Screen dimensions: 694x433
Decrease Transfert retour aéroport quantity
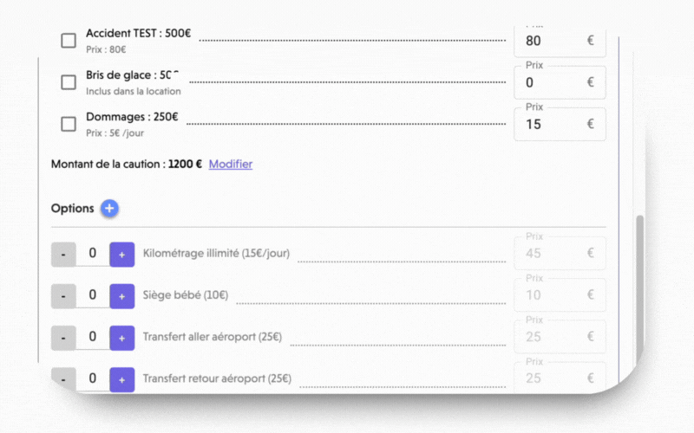63,379
